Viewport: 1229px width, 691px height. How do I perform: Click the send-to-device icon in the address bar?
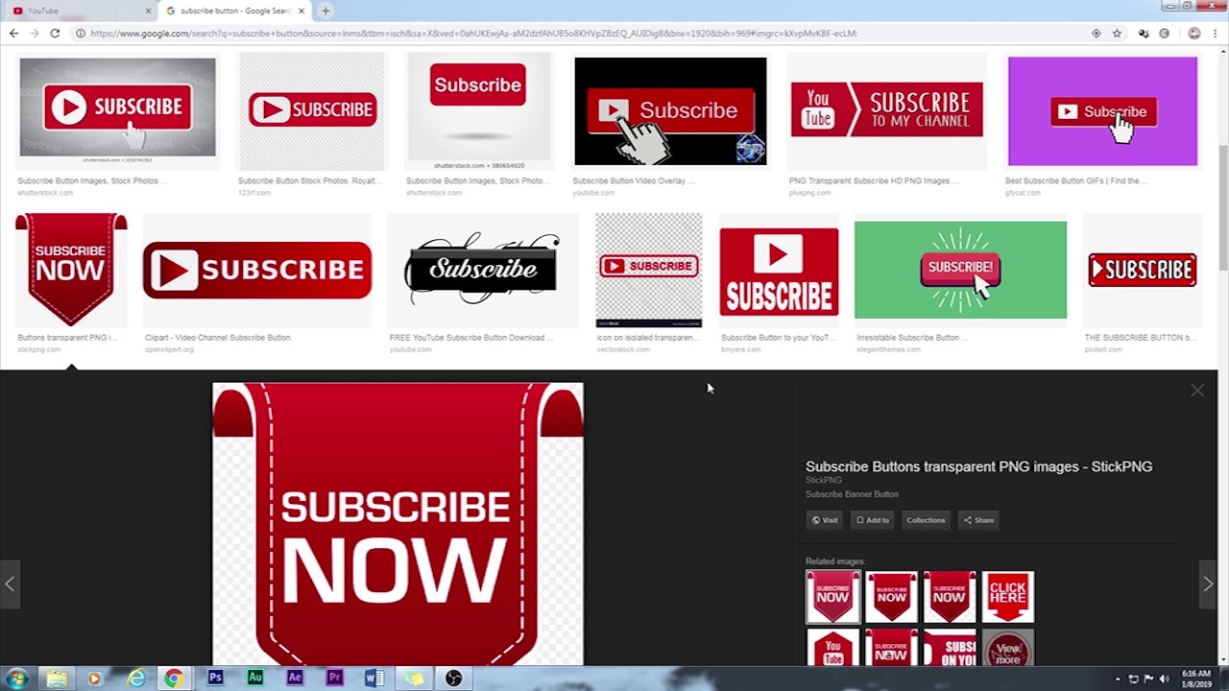click(x=1096, y=33)
